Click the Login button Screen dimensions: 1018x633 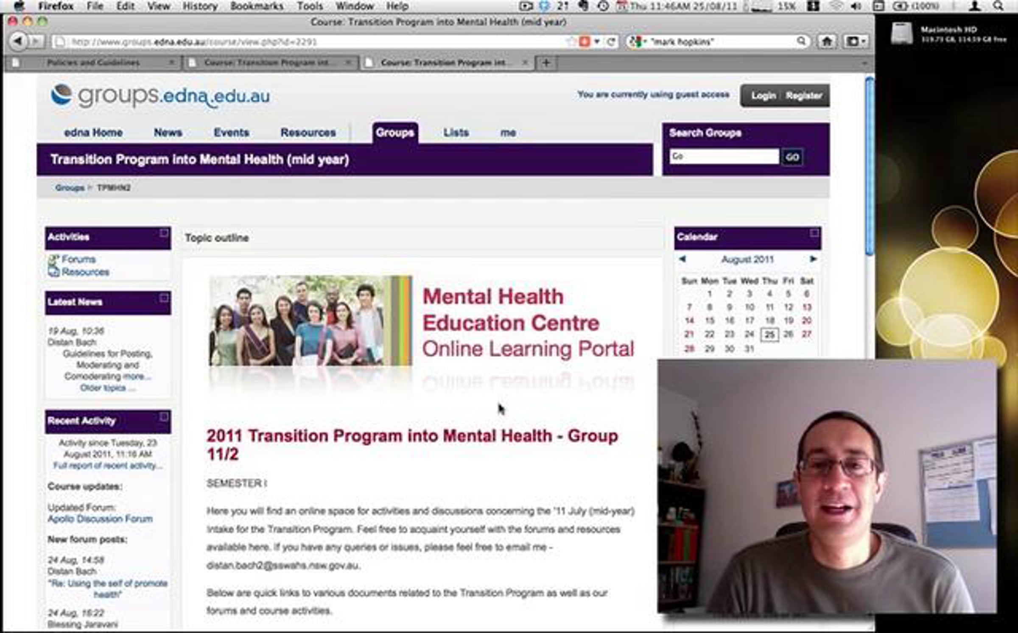coord(763,96)
